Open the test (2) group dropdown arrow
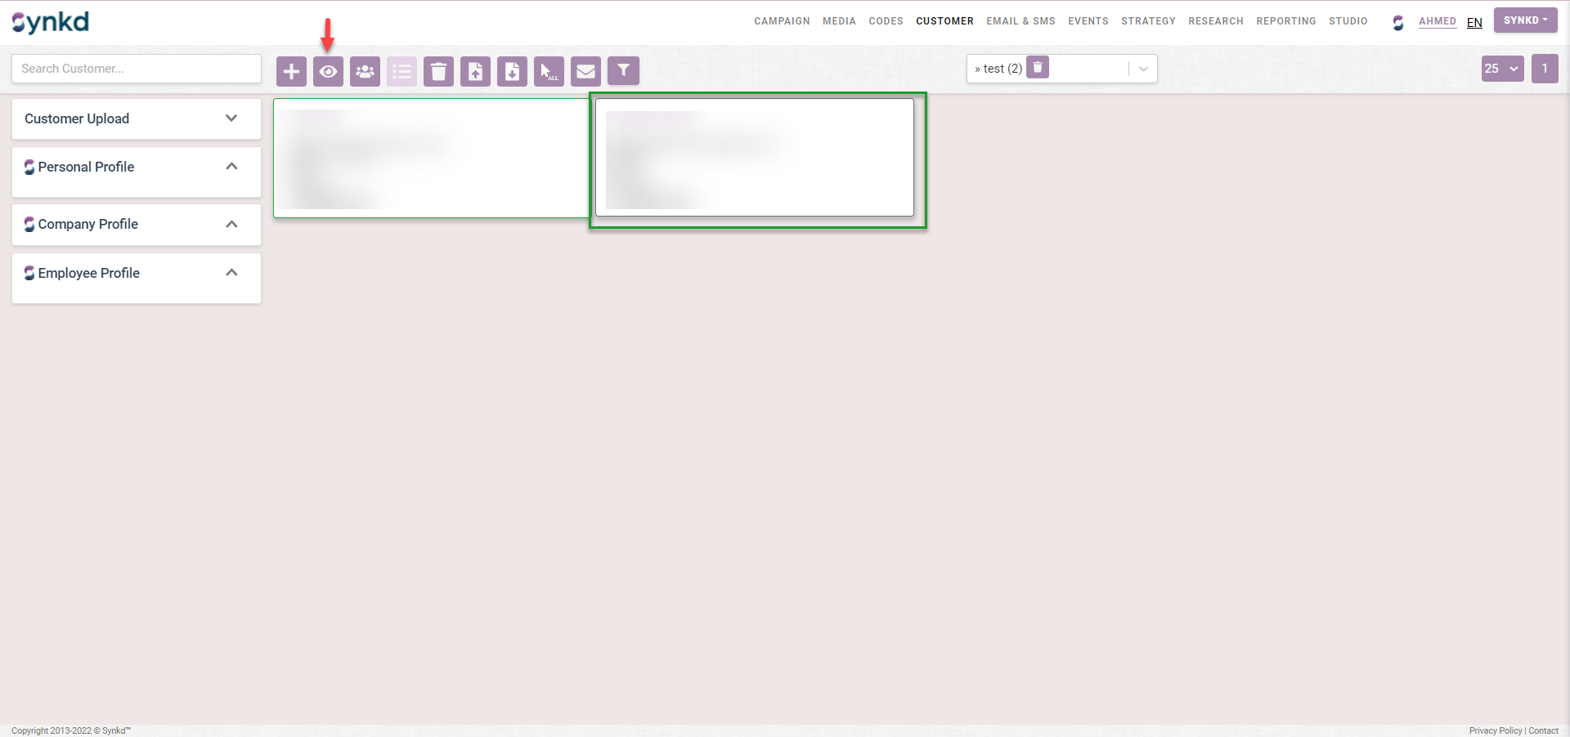Viewport: 1570px width, 737px height. 1143,69
